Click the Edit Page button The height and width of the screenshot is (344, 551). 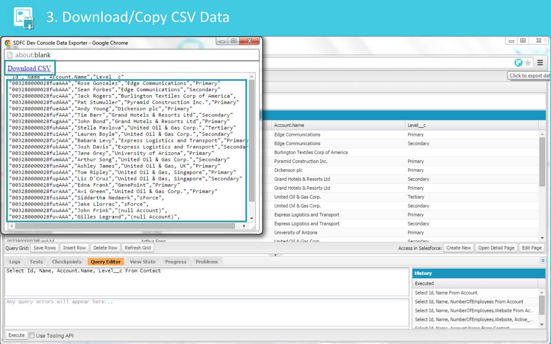click(532, 248)
